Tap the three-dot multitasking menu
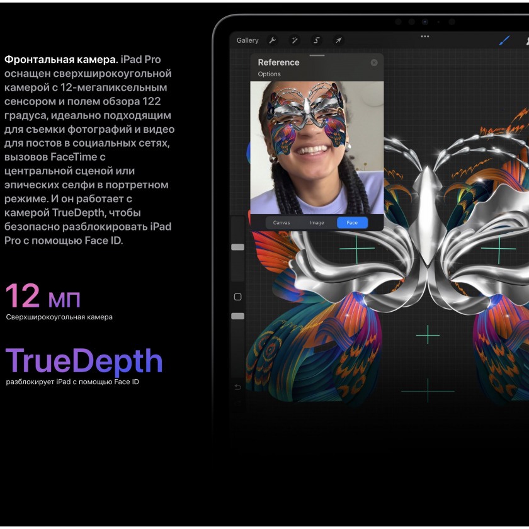Viewport: 529px width, 529px height. coord(424,36)
